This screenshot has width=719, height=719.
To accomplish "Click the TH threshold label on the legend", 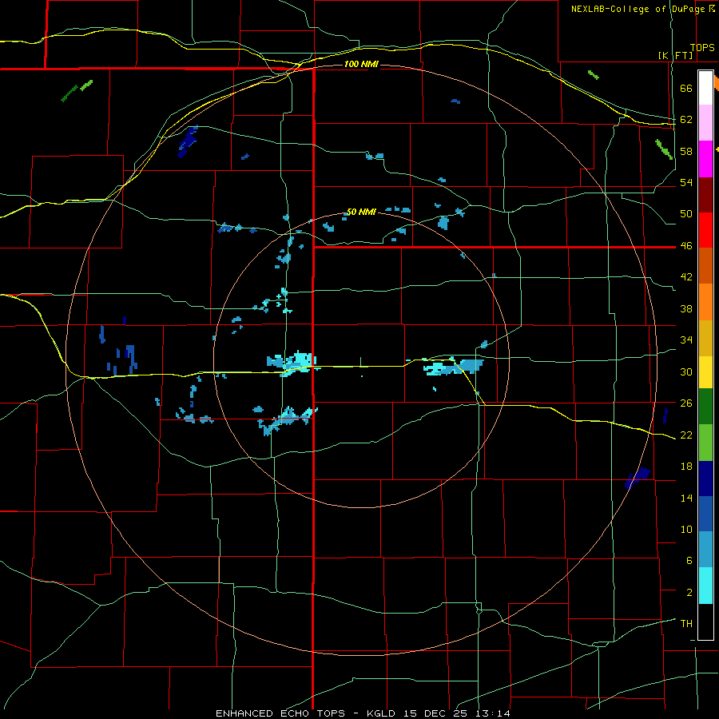I will pyautogui.click(x=686, y=624).
